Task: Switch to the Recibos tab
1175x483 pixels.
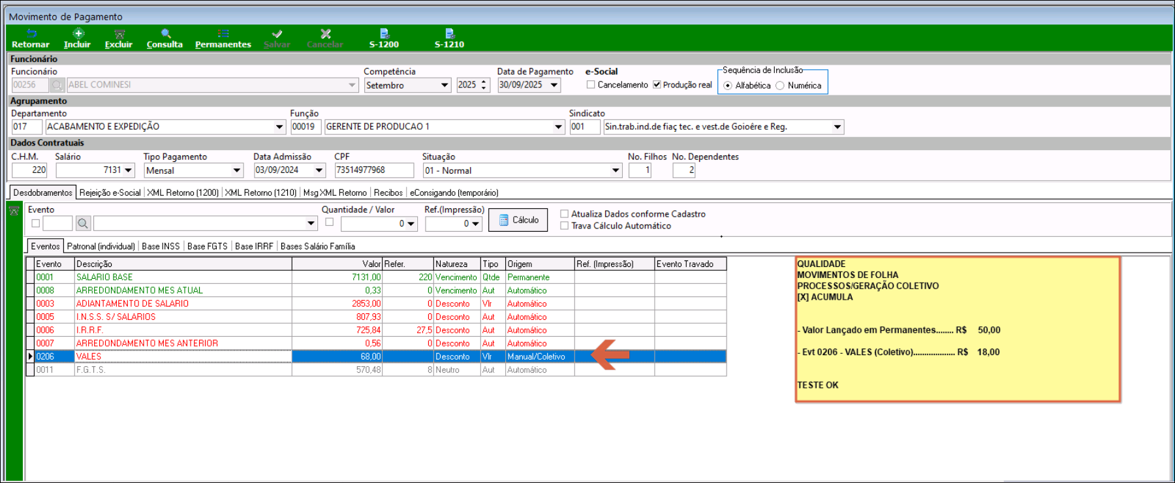Action: pos(388,193)
